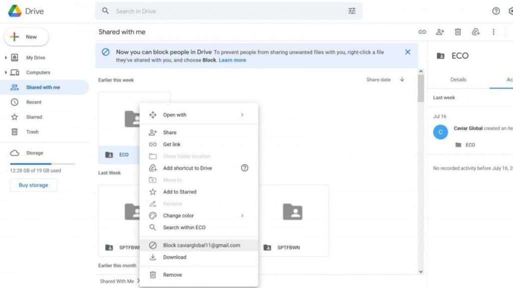Expand Computers tree arrow
This screenshot has width=513, height=288.
(6, 72)
